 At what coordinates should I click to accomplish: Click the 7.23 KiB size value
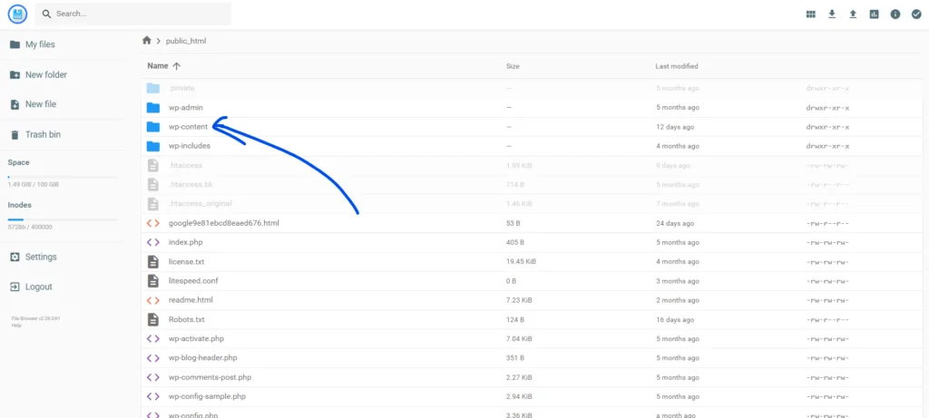pyautogui.click(x=519, y=300)
